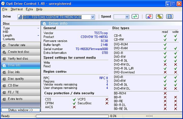Expand the Drive selection dropdown arrow
Viewport: 183px width, 119px height.
(x=93, y=17)
